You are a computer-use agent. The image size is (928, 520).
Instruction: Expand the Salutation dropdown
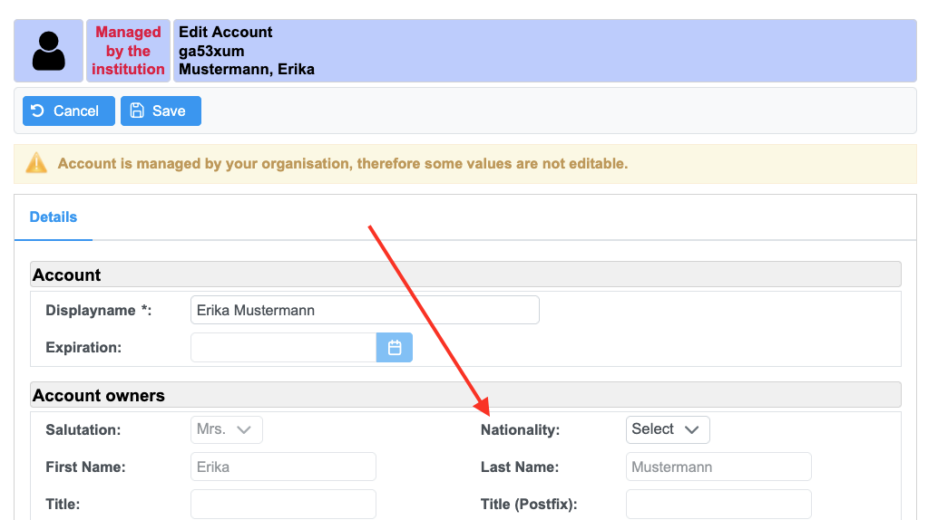227,429
